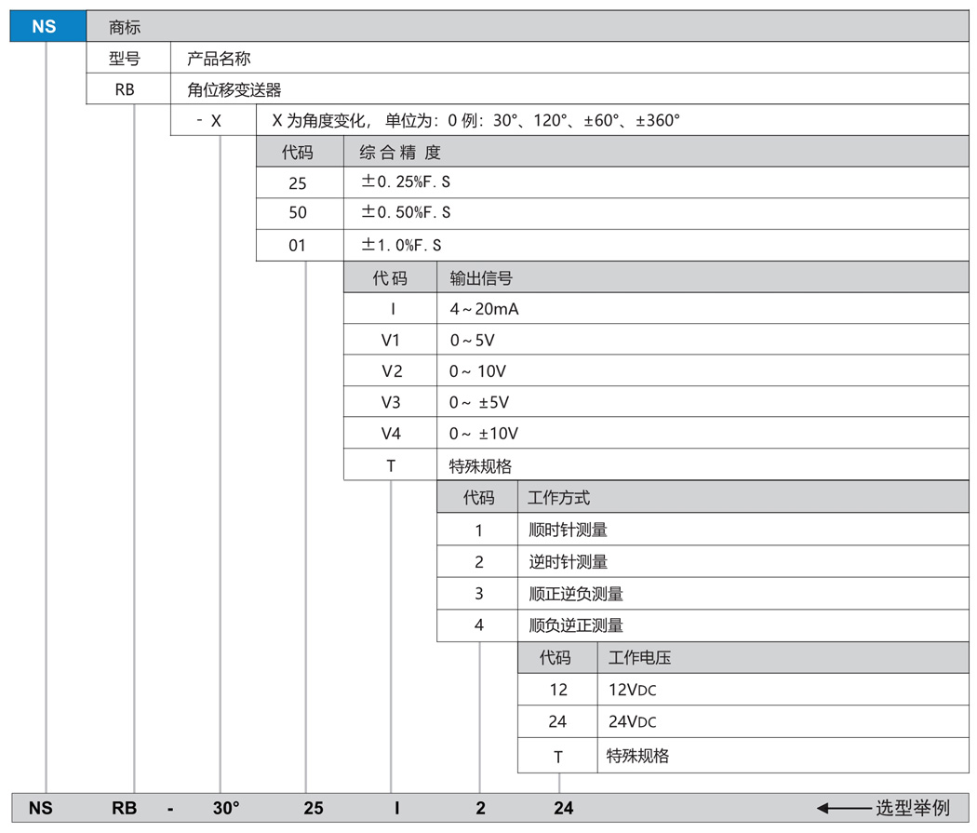Click 30° in the selection example bar
The image size is (977, 833).
226,808
